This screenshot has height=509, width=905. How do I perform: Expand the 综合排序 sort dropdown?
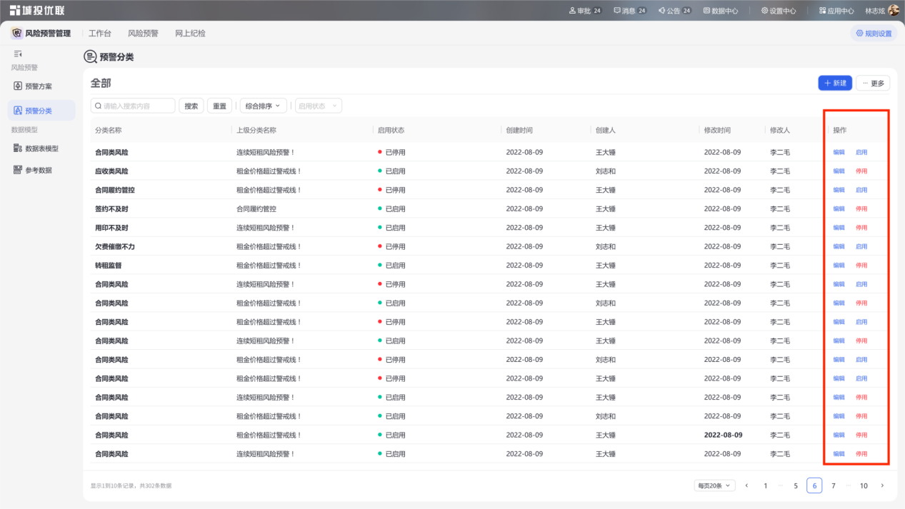(x=264, y=106)
